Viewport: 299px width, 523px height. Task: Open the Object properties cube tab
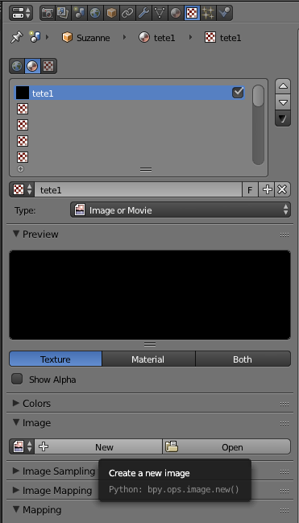pyautogui.click(x=111, y=13)
